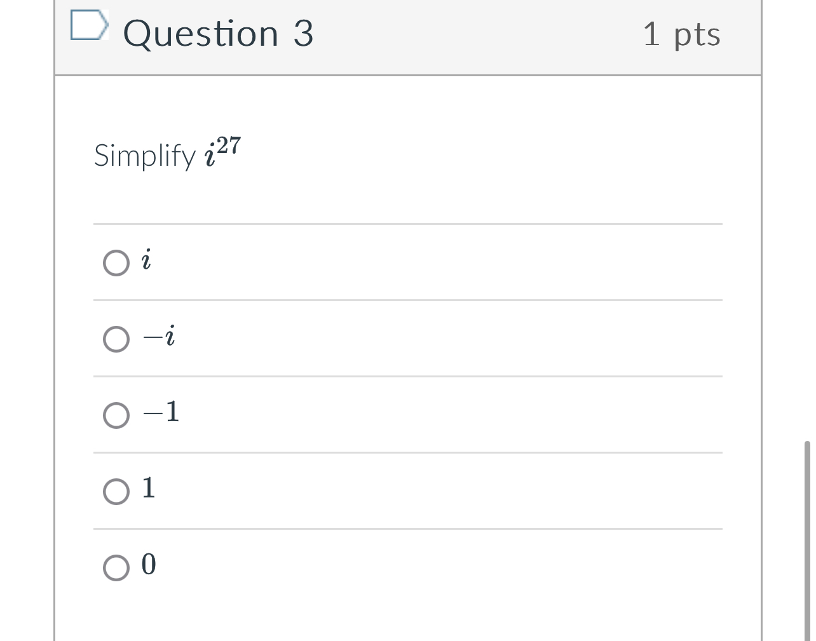Screen dimensions: 816x641
Task: Click the exponent 27 in the expression
Action: click(229, 145)
